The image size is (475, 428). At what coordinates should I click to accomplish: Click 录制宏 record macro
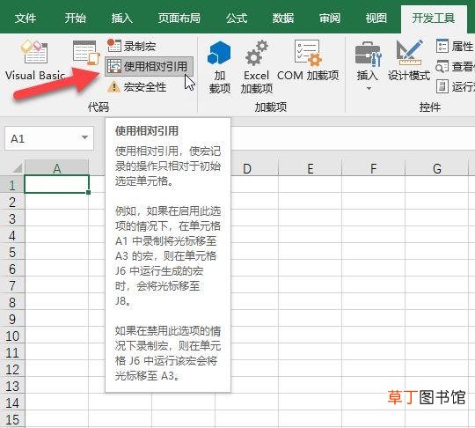click(132, 46)
